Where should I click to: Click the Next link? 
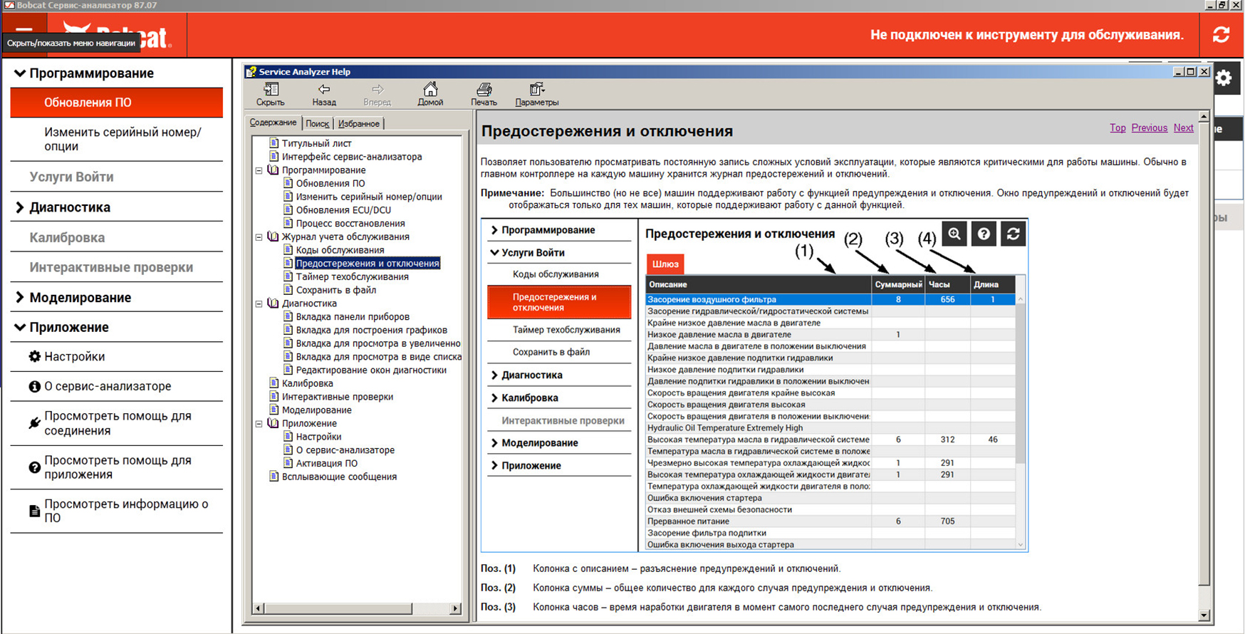[x=1183, y=128]
